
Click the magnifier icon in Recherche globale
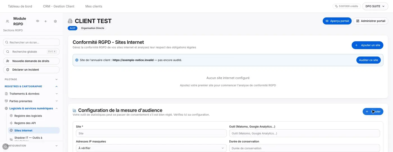pyautogui.click(x=8, y=52)
